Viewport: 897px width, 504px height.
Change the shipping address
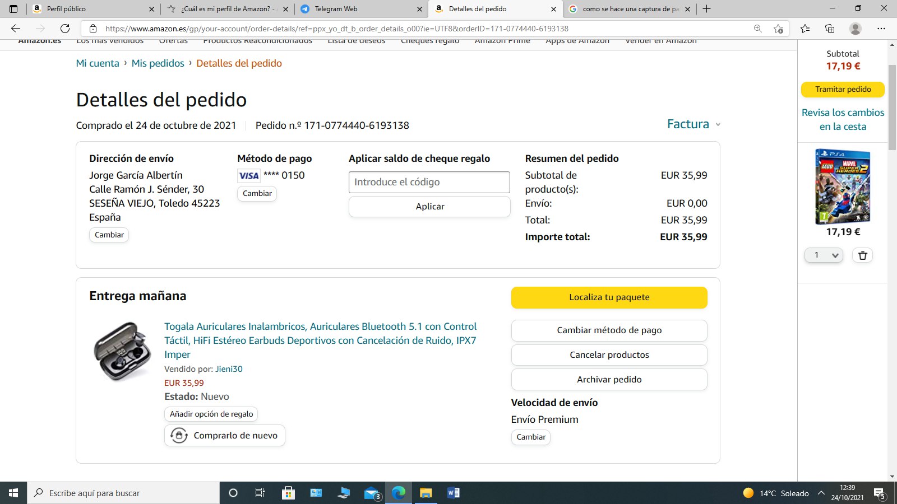tap(109, 235)
